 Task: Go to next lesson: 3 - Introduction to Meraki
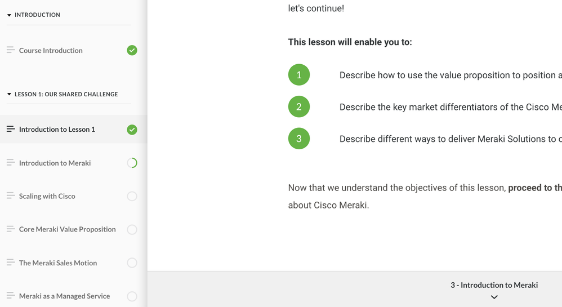point(494,285)
